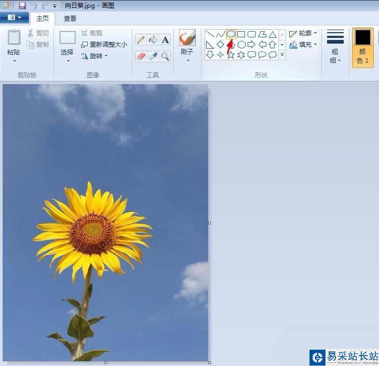Click the Redo arrow in quick access bar
This screenshot has width=379, height=366.
pos(45,6)
